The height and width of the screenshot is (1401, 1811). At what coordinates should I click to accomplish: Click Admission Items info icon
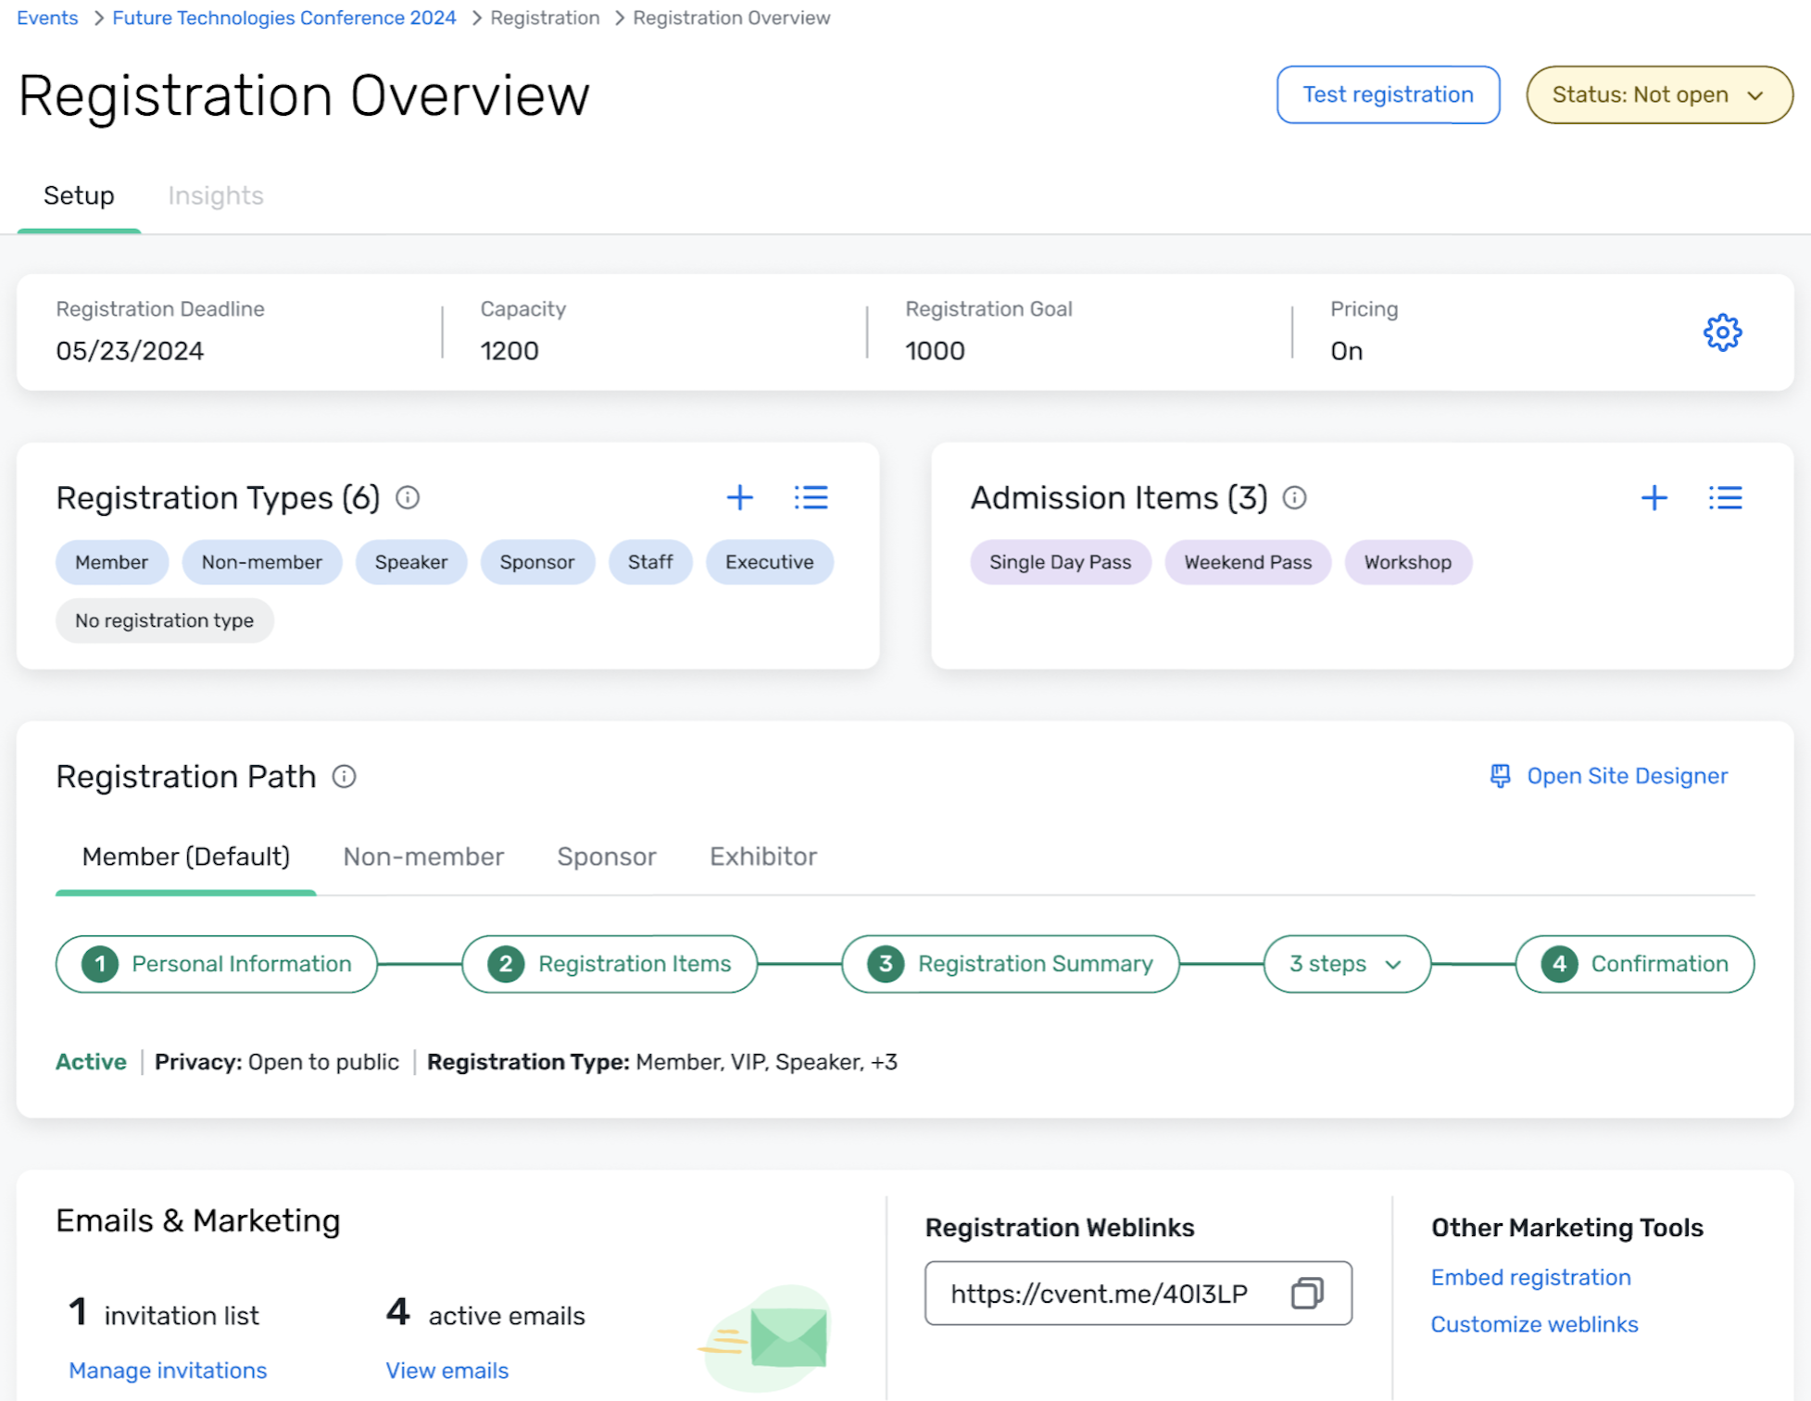pos(1294,498)
